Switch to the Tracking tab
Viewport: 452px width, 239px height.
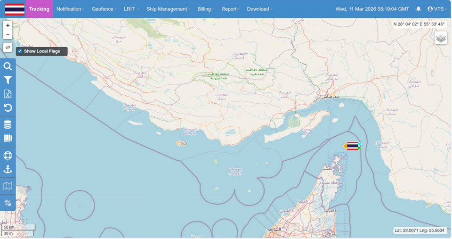(x=39, y=9)
